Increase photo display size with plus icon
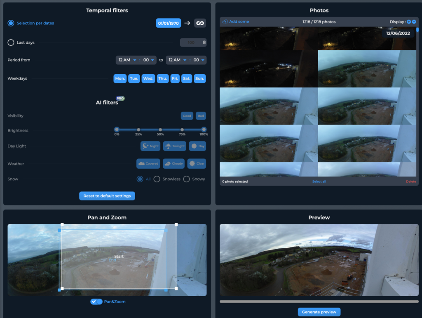422x318 pixels. [409, 21]
